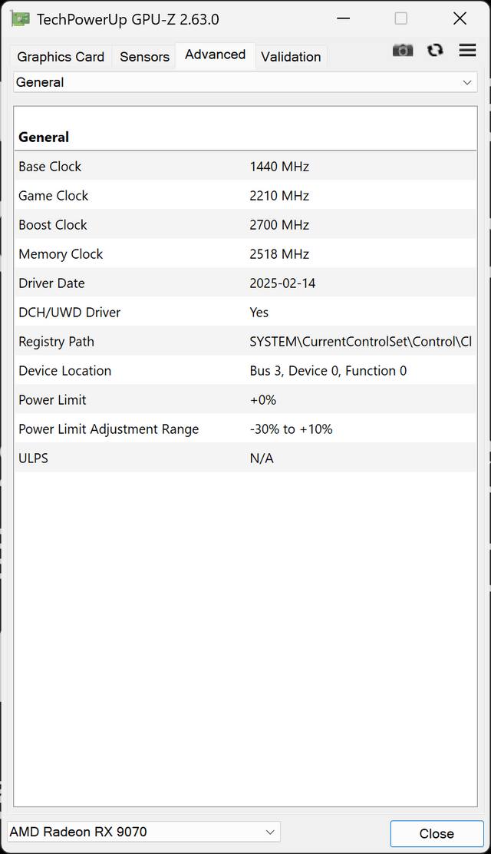
Task: Close the window with the X button
Action: [x=460, y=18]
